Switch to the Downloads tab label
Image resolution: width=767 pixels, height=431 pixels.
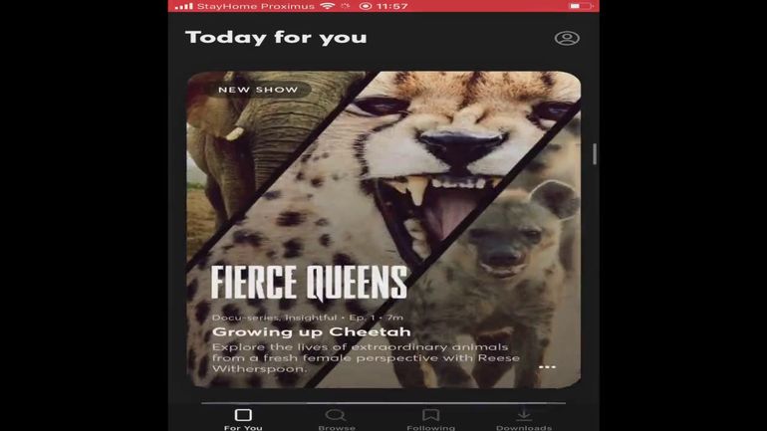tap(524, 428)
